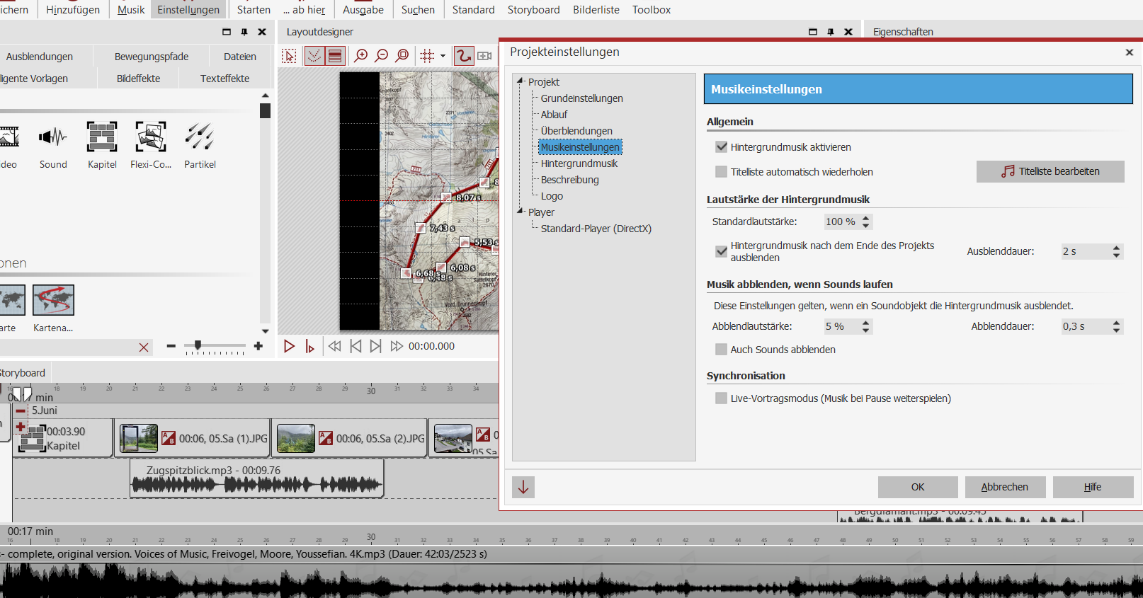Uncheck Hintergrundmusik aktivieren
This screenshot has width=1143, height=598.
tap(722, 147)
